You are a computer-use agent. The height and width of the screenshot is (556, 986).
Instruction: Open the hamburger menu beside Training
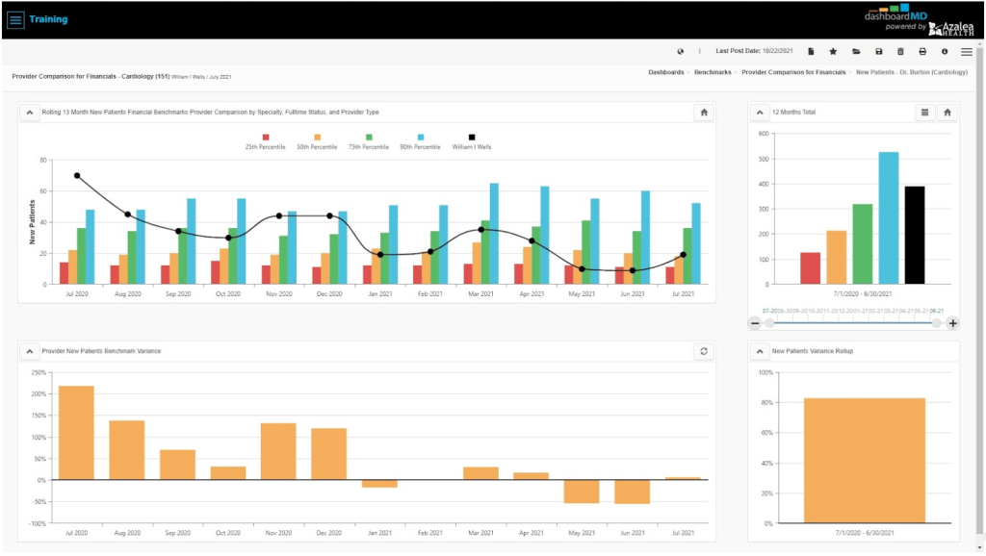[x=15, y=19]
